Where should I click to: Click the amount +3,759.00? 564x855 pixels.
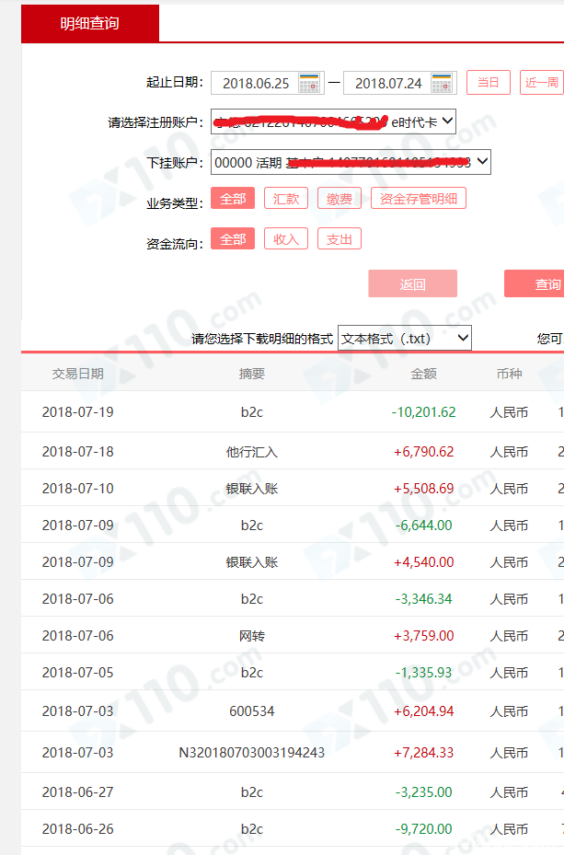point(423,636)
